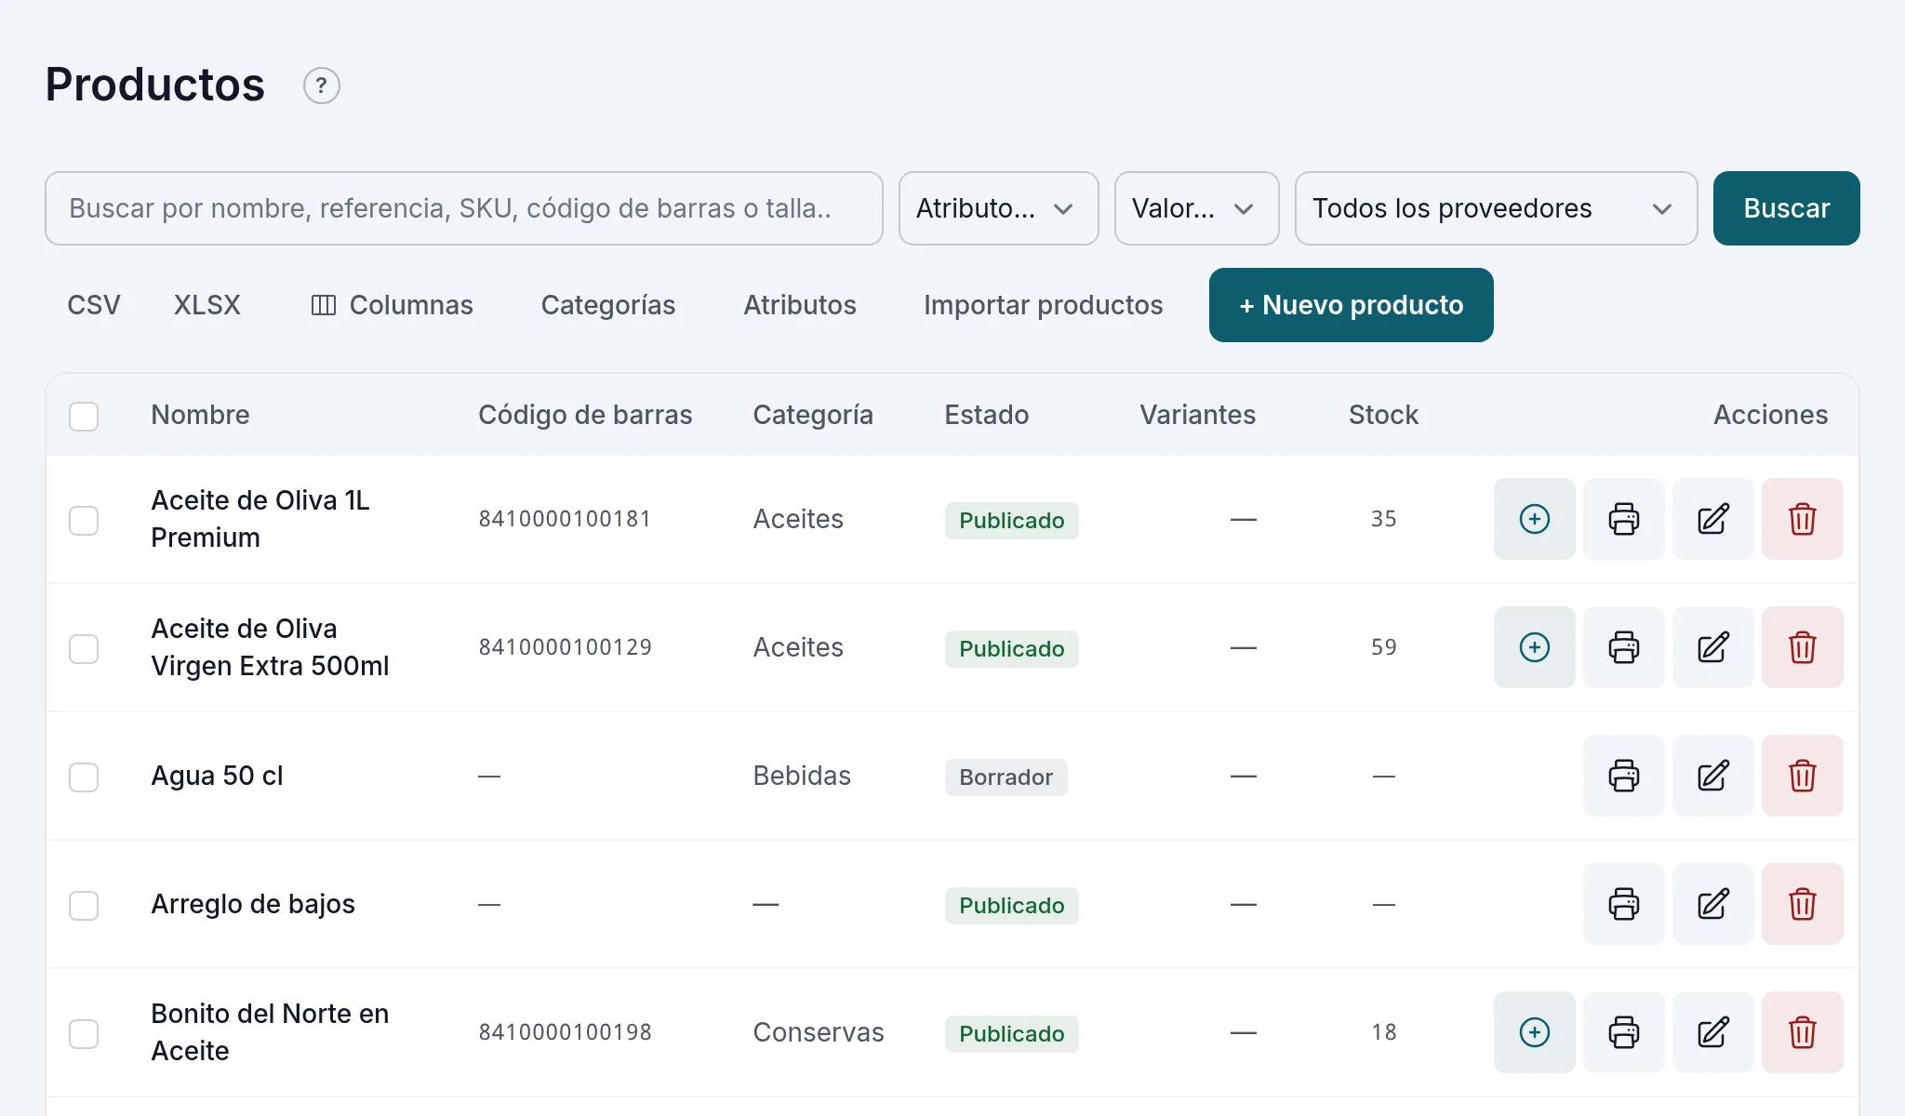Open the Atributo dropdown filter
This screenshot has width=1905, height=1116.
point(998,208)
